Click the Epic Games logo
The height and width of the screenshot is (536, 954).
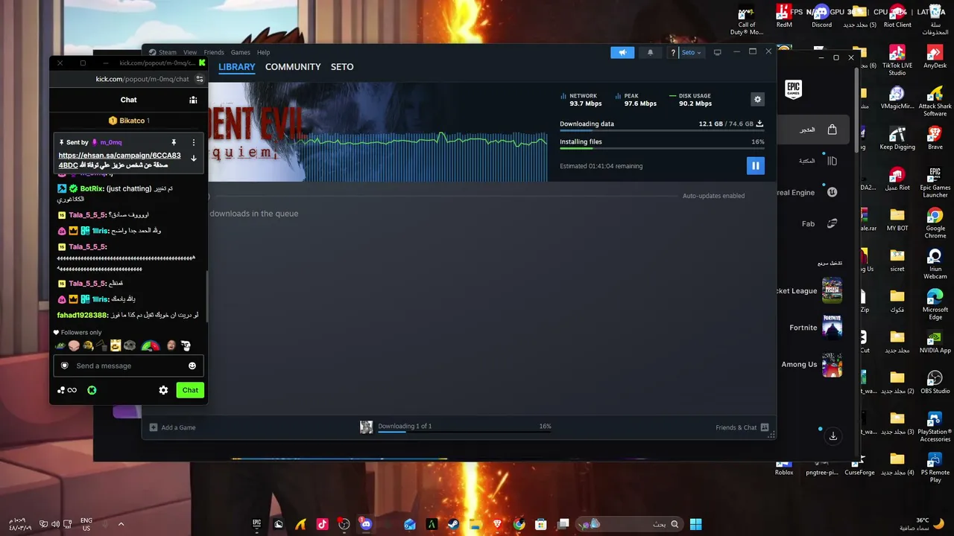pos(793,89)
